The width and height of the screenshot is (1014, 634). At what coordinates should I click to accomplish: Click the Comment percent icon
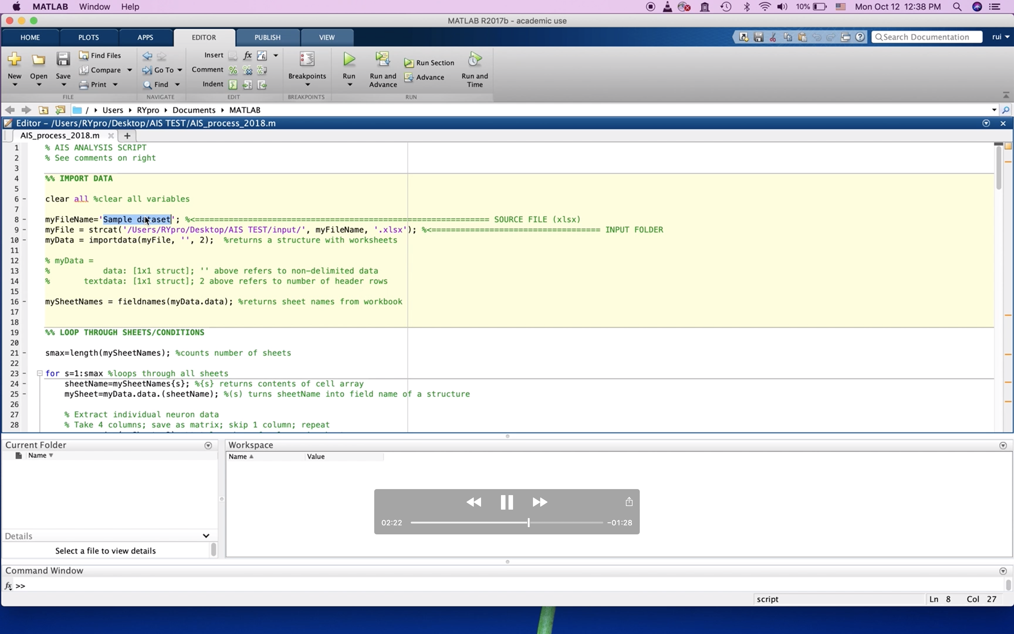tap(233, 70)
